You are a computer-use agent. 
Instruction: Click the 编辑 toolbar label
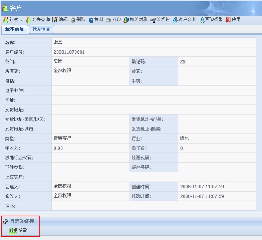pyautogui.click(x=63, y=20)
